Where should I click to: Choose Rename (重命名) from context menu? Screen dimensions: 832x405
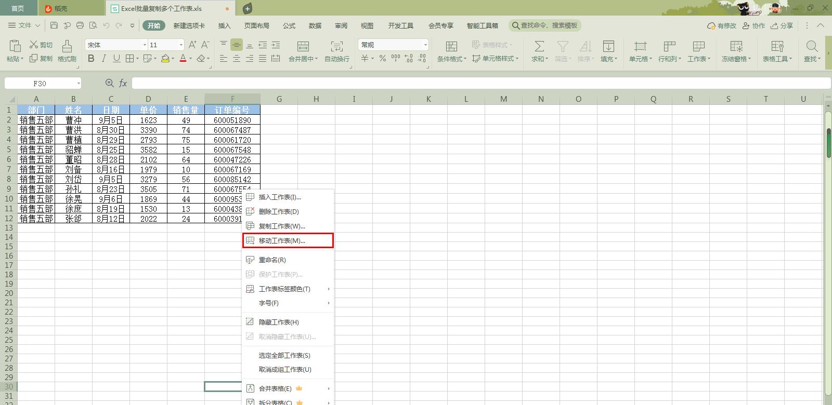288,260
